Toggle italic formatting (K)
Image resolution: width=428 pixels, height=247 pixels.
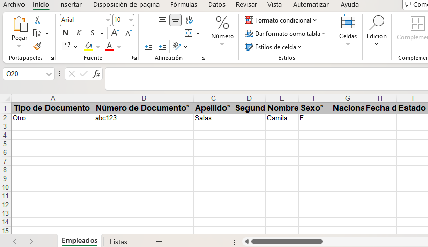[79, 33]
